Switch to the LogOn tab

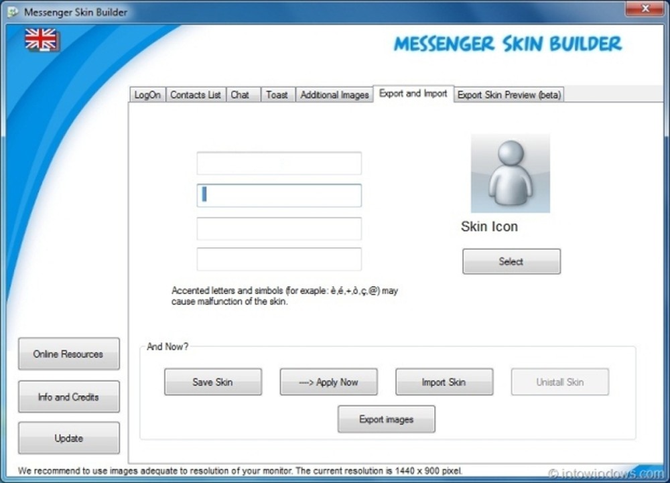coord(147,94)
